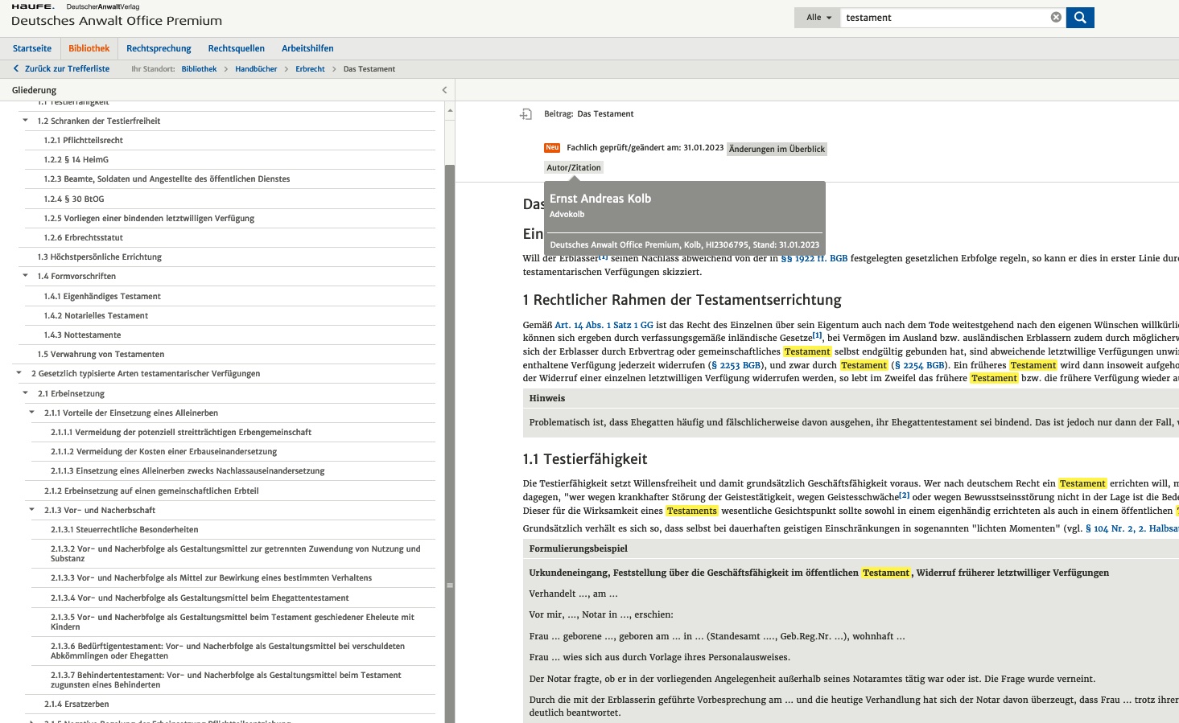Click footnote [1] after 'inländische Gesetze'
This screenshot has width=1179, height=723.
817,335
